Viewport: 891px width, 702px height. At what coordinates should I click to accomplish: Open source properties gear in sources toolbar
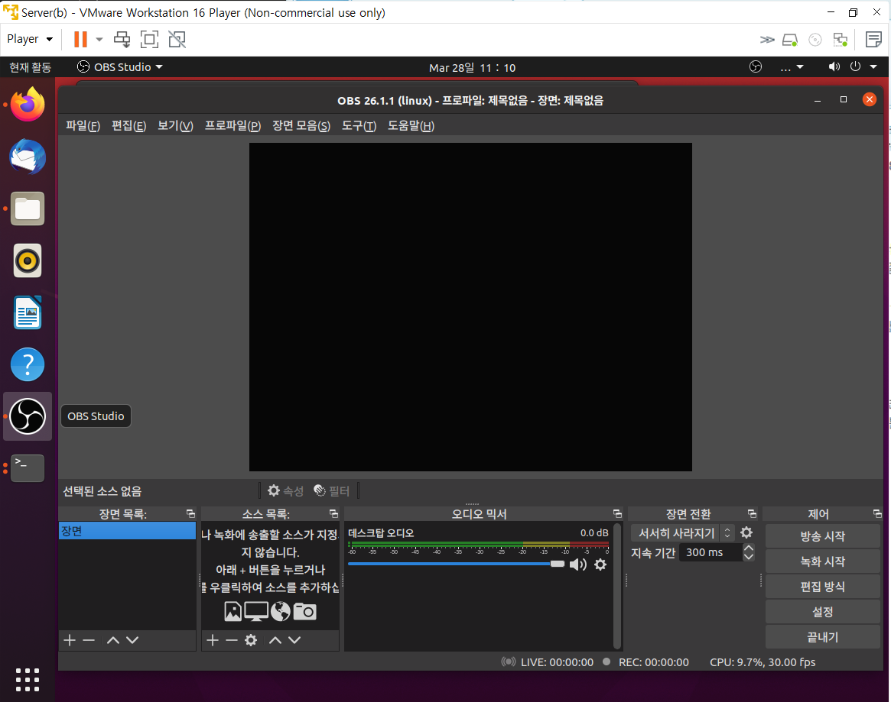251,640
